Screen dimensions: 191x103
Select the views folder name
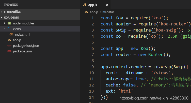tap(17, 29)
